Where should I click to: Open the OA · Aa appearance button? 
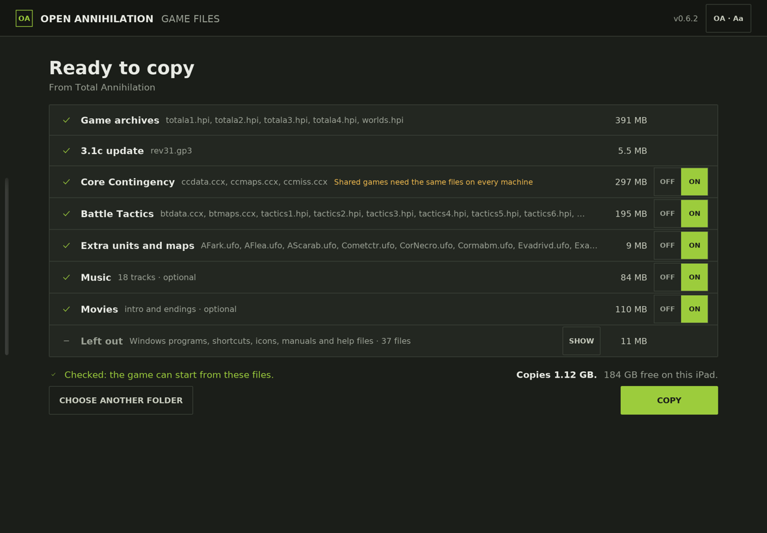click(x=728, y=19)
